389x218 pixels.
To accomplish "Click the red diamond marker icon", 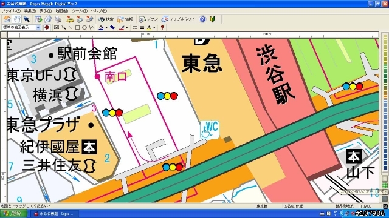I will 47,27.
